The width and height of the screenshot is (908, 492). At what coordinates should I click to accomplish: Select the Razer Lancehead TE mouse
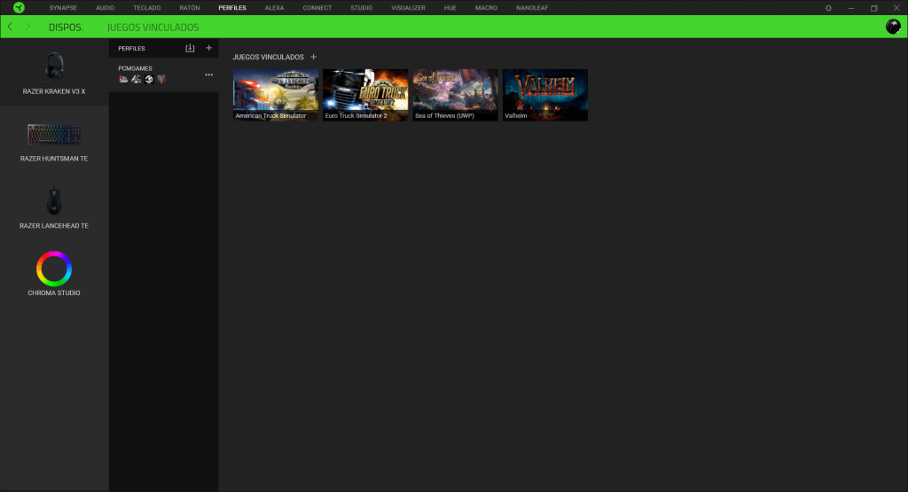pyautogui.click(x=54, y=208)
